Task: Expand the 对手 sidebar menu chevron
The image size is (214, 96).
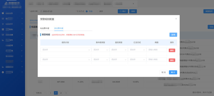Action: 22,24
